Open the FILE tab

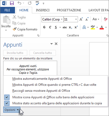(7, 10)
